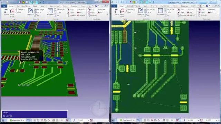This screenshot has width=221, height=124.
Task: Click Foldback in the left Track group
Action: coord(20,9)
